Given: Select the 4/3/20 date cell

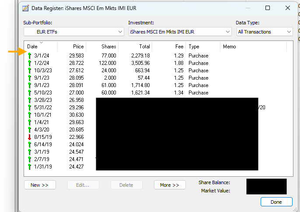Looking at the screenshot, I should [42, 130].
